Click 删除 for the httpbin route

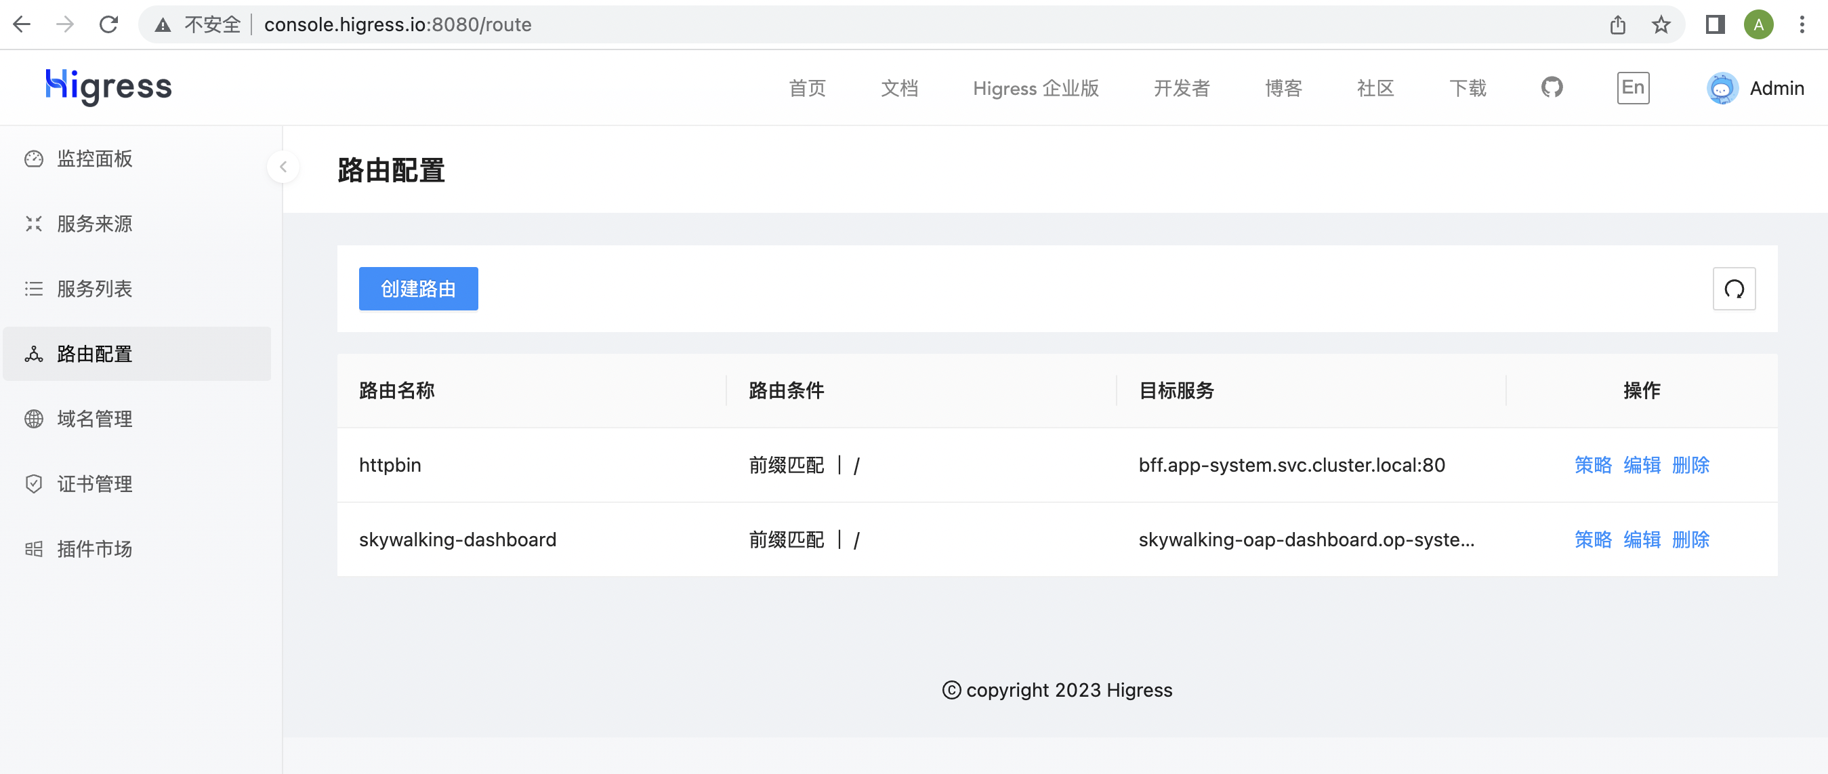click(x=1690, y=465)
